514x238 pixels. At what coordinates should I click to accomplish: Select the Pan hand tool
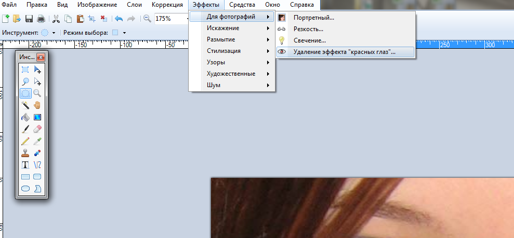tap(38, 105)
